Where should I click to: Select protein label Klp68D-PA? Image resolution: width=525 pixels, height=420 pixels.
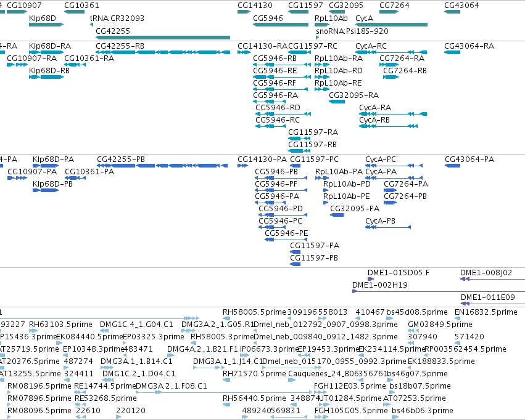point(53,160)
